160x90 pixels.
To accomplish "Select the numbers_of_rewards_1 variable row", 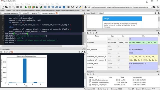I will pyautogui.click(x=122, y=60).
